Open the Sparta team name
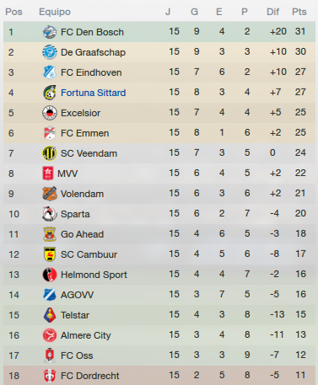 click(75, 214)
